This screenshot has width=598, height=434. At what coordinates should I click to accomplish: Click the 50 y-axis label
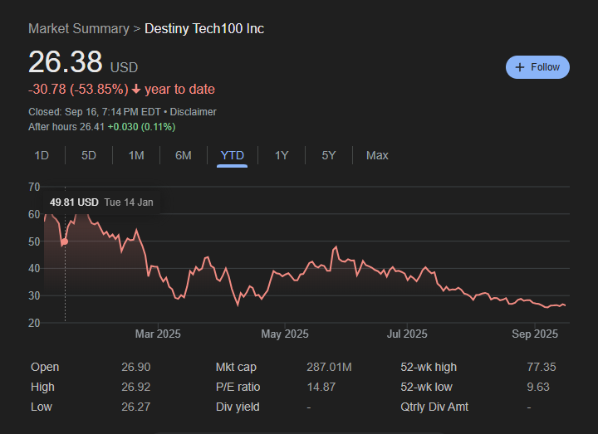click(34, 241)
